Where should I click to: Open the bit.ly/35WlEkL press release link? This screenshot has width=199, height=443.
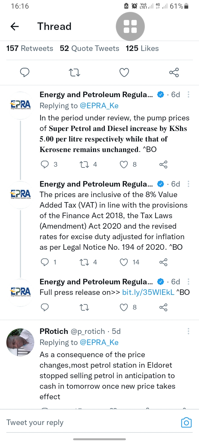[148, 292]
